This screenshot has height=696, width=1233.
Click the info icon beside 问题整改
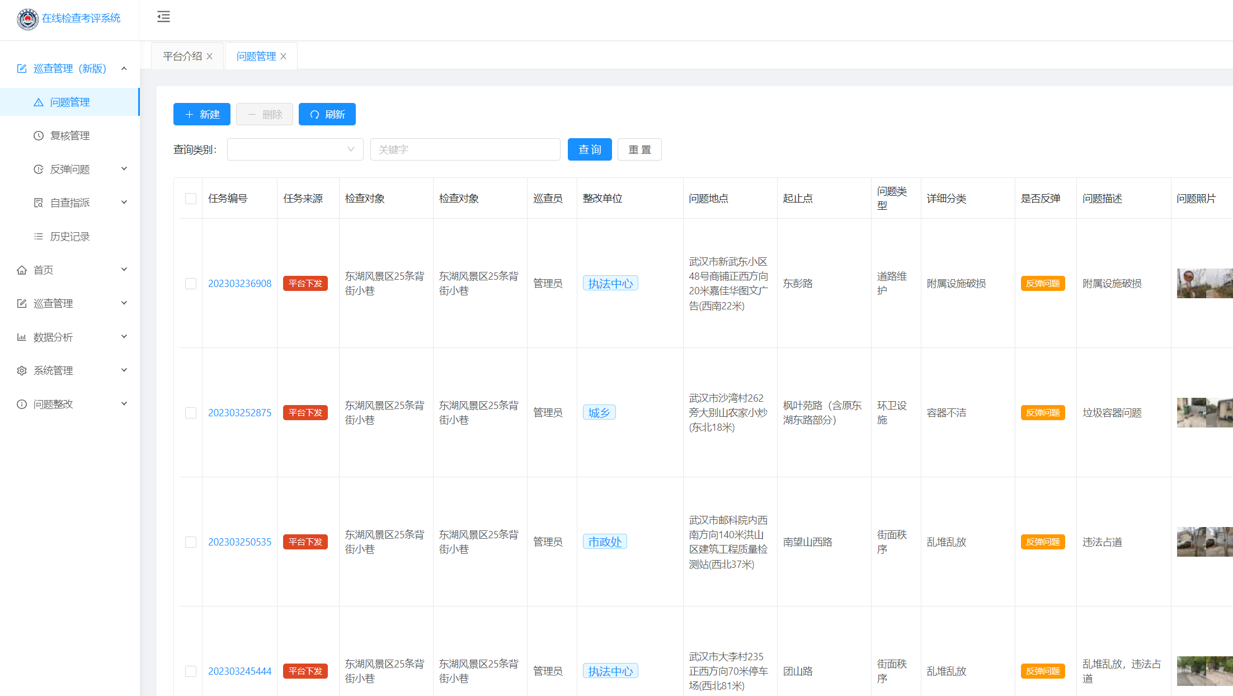coord(22,404)
